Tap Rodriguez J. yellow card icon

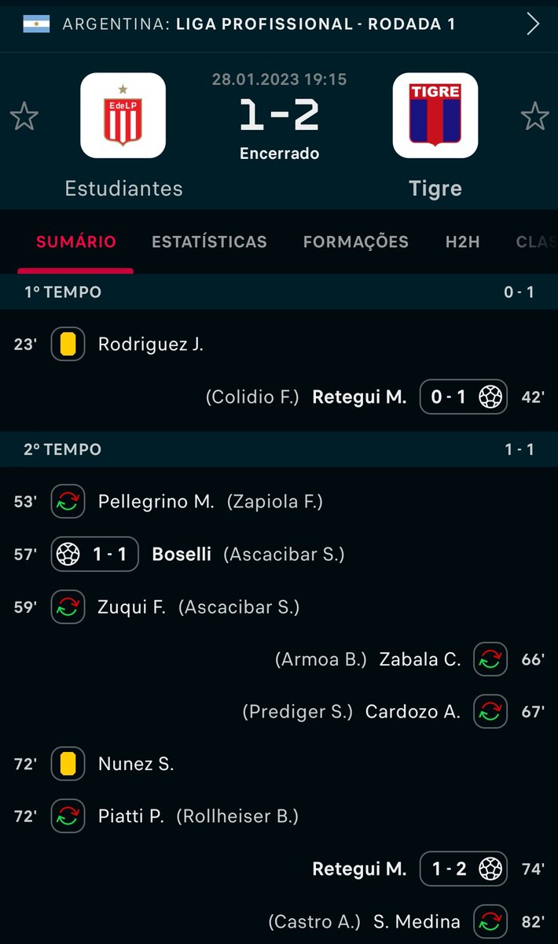pos(68,344)
